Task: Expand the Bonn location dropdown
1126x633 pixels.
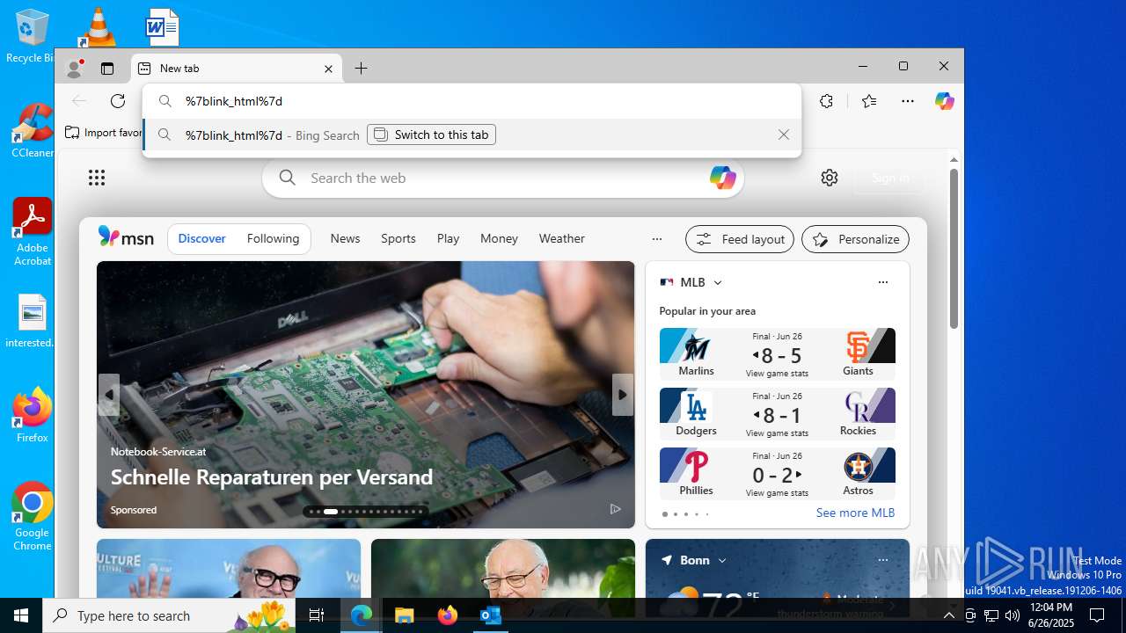Action: [x=722, y=560]
